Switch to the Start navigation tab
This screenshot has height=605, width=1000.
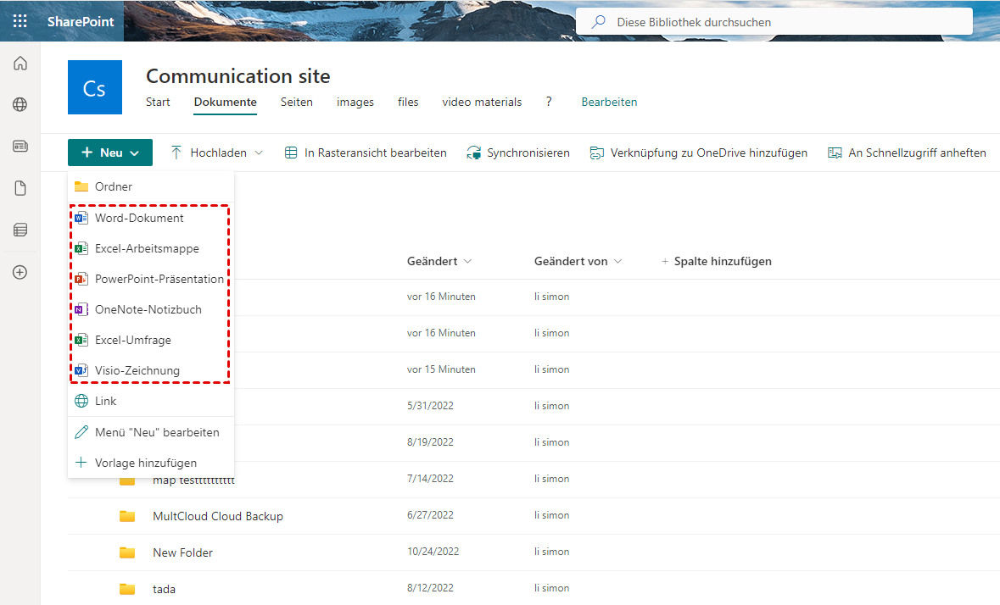[x=158, y=102]
